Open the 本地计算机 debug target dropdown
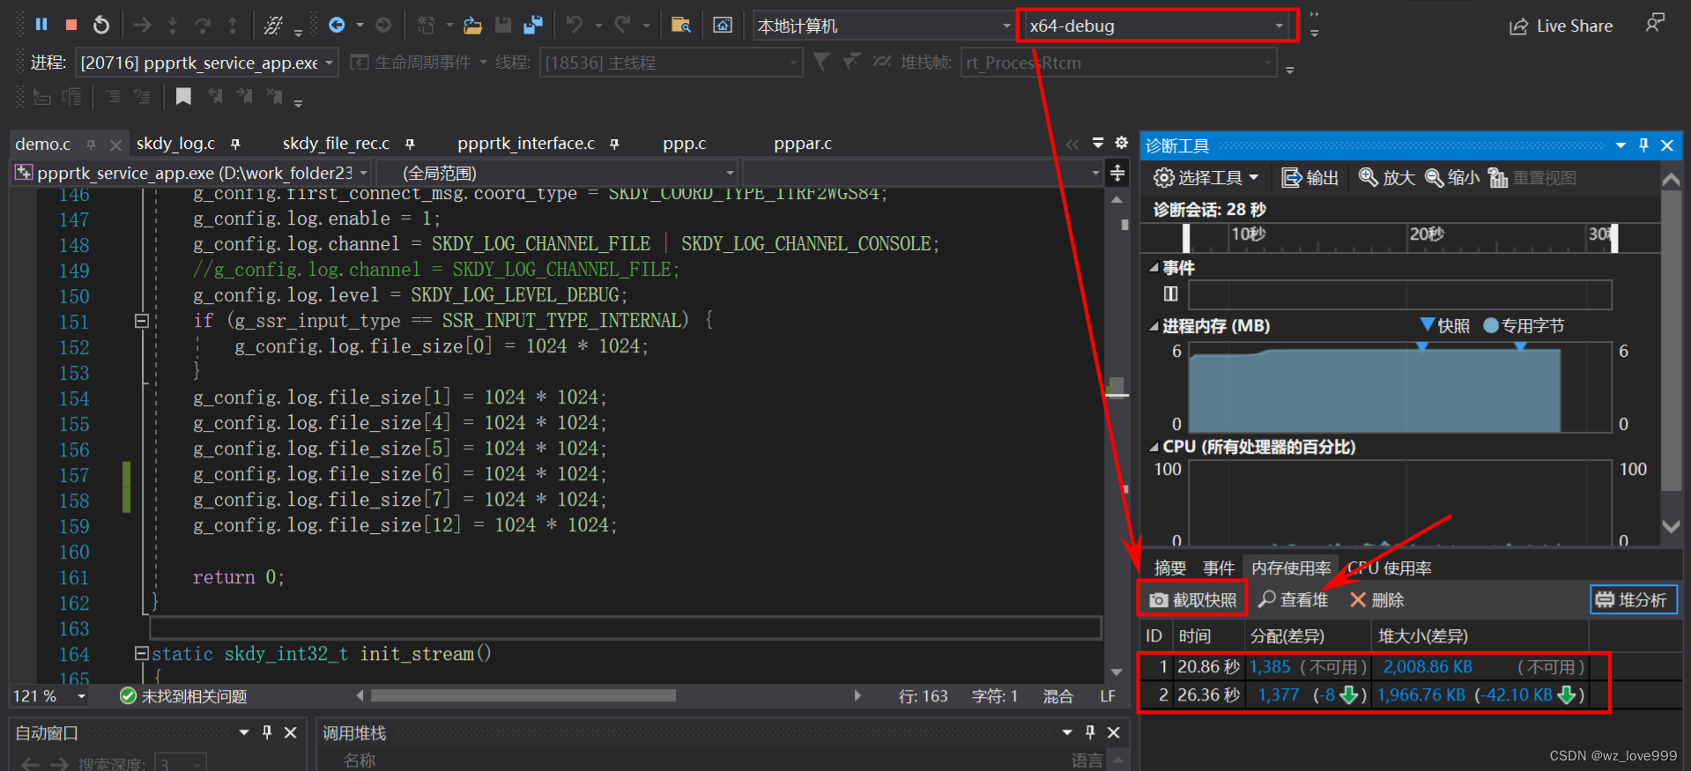 tap(884, 26)
